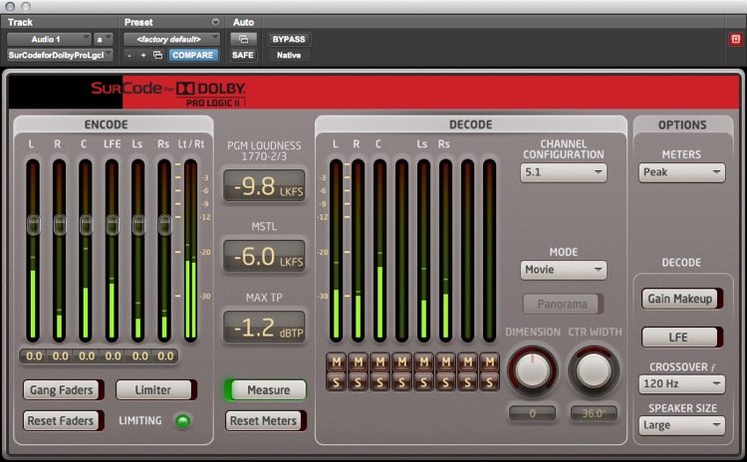Click the encode C channel fader handle
747x462 pixels.
tap(86, 225)
